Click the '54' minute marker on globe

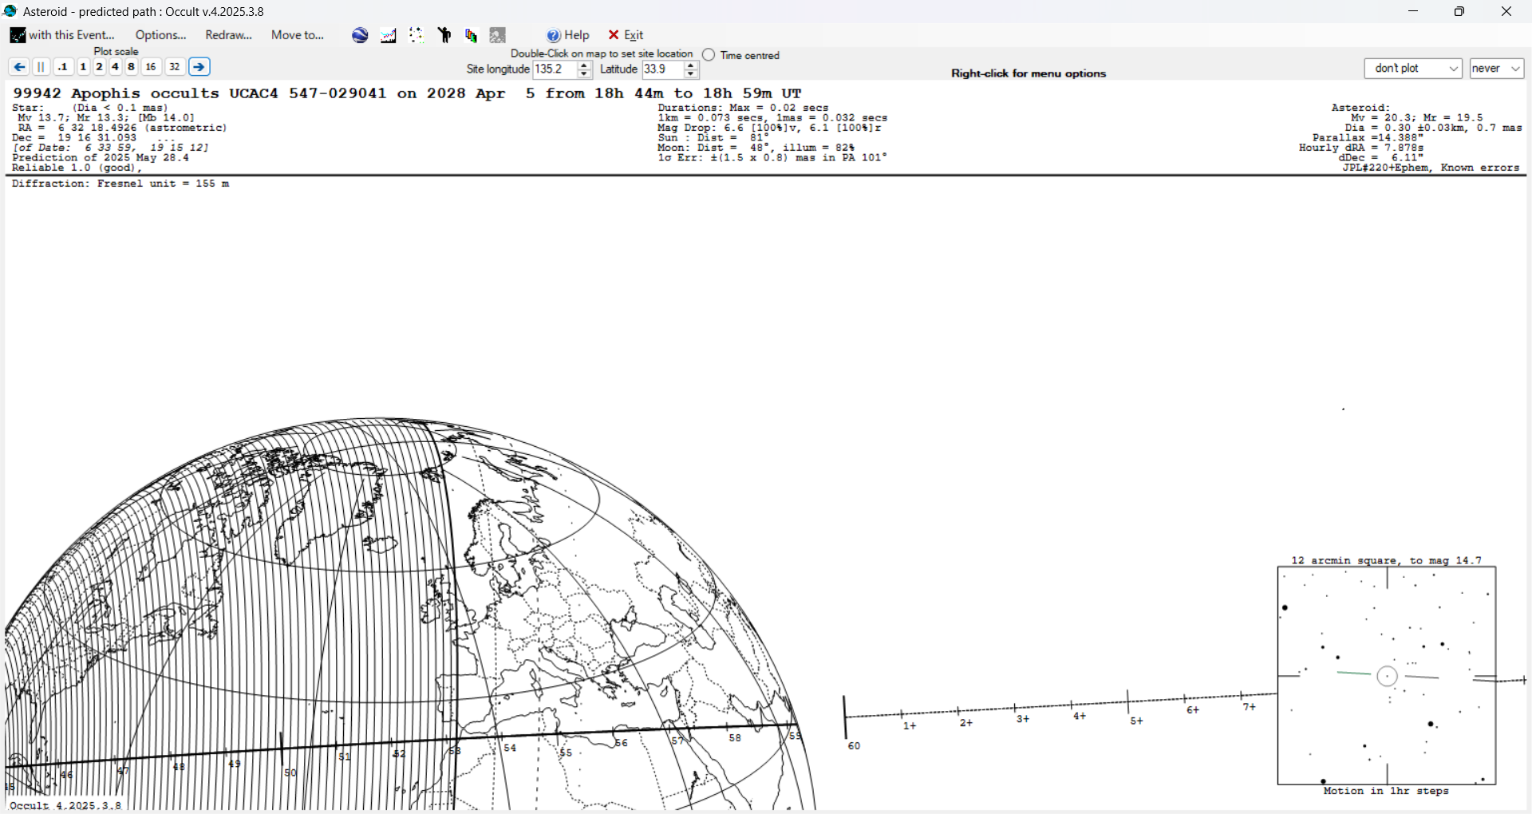coord(510,748)
